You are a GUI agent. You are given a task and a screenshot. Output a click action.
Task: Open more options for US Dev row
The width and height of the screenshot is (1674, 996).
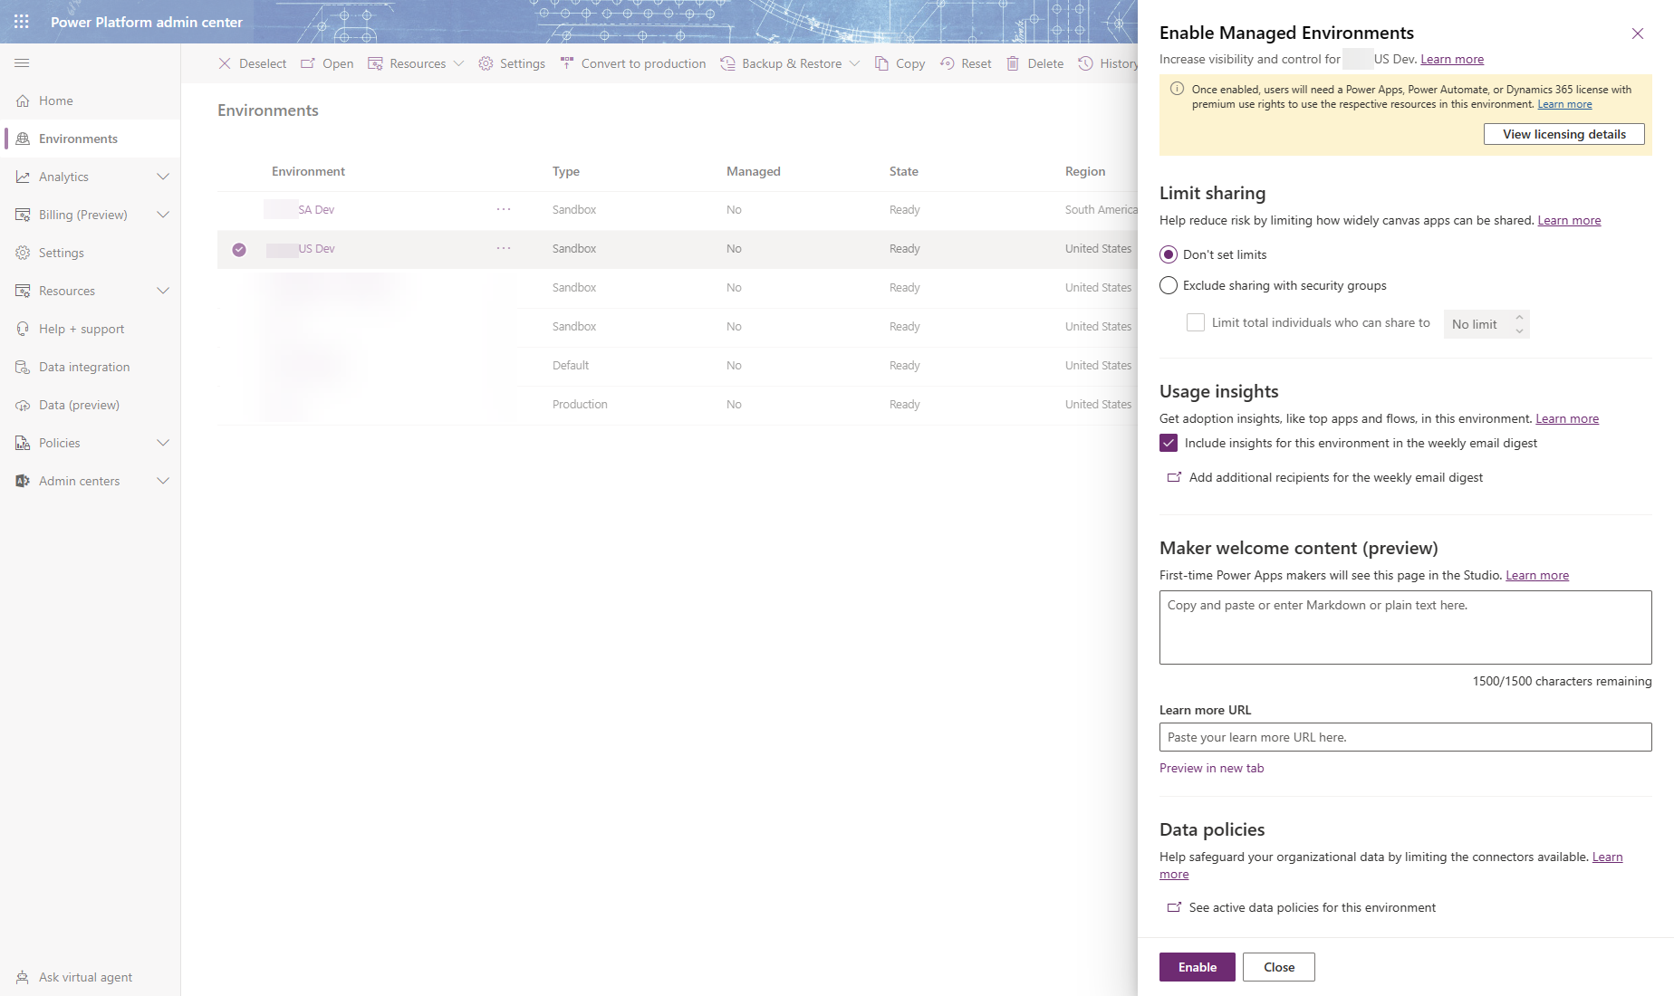(x=504, y=248)
